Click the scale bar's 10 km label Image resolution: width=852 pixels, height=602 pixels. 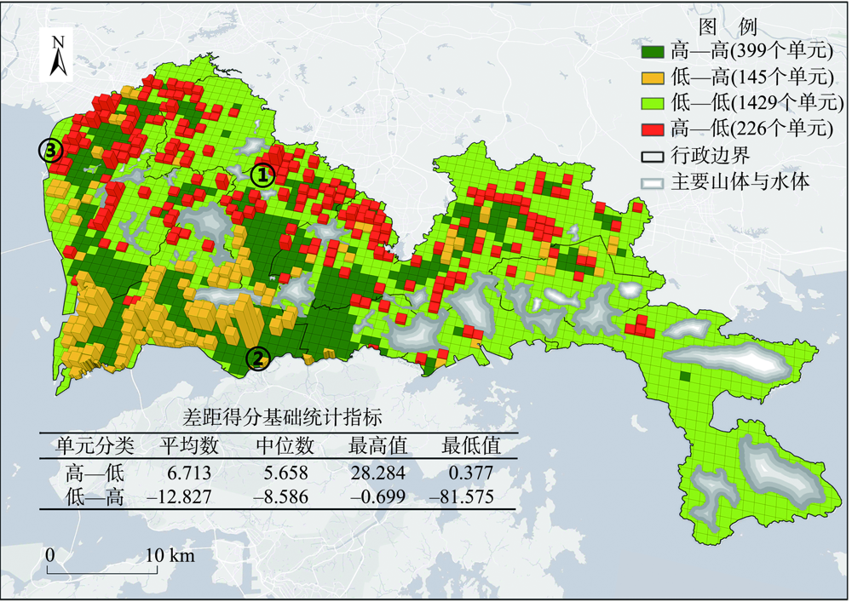coord(170,555)
